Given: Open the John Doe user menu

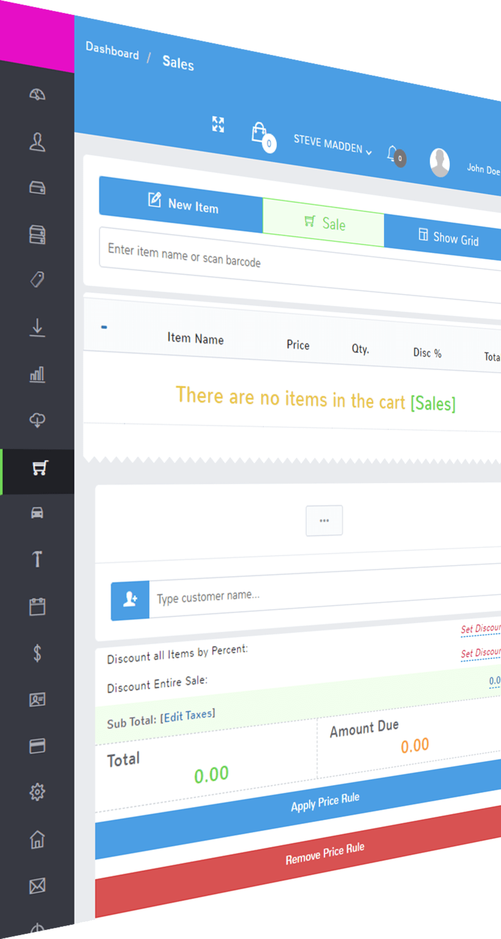Looking at the screenshot, I should point(482,169).
